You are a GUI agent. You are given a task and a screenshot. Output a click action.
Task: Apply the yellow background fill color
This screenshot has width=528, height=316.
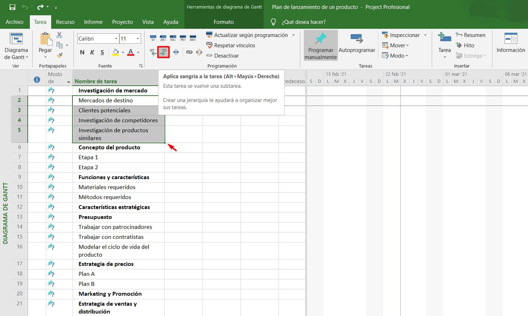pyautogui.click(x=115, y=52)
